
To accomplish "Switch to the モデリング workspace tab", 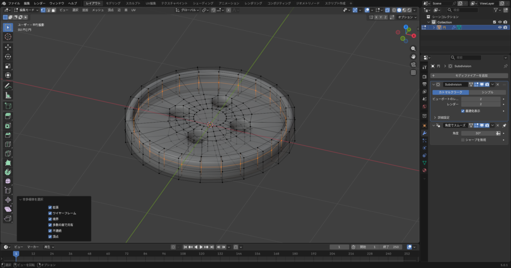I will tap(113, 3).
